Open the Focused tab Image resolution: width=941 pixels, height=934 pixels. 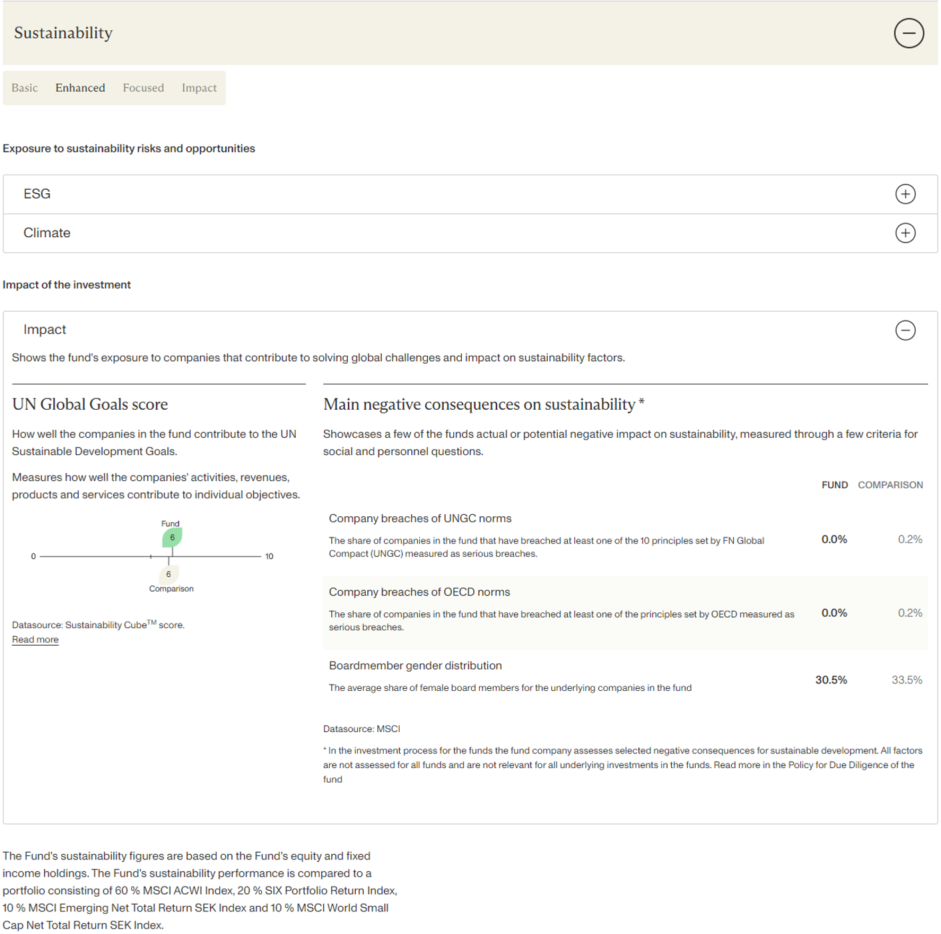click(143, 88)
